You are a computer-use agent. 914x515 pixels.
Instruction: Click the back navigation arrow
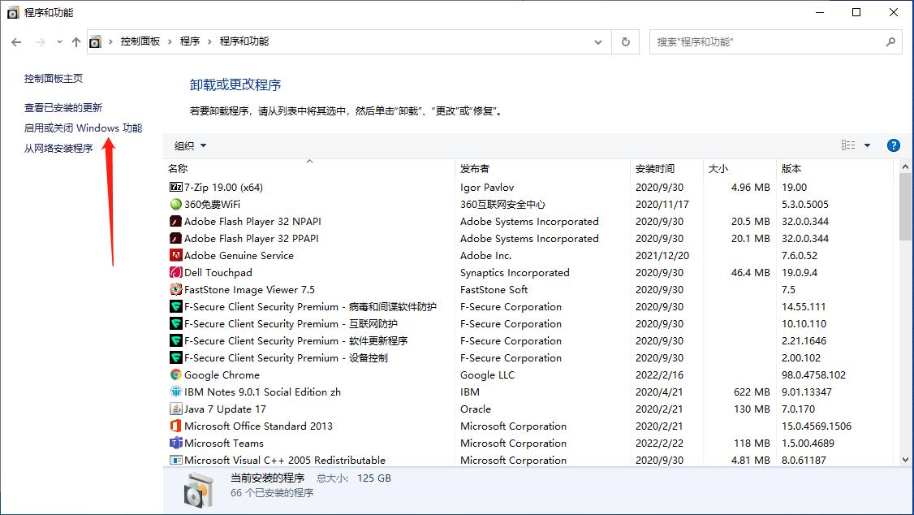point(16,41)
